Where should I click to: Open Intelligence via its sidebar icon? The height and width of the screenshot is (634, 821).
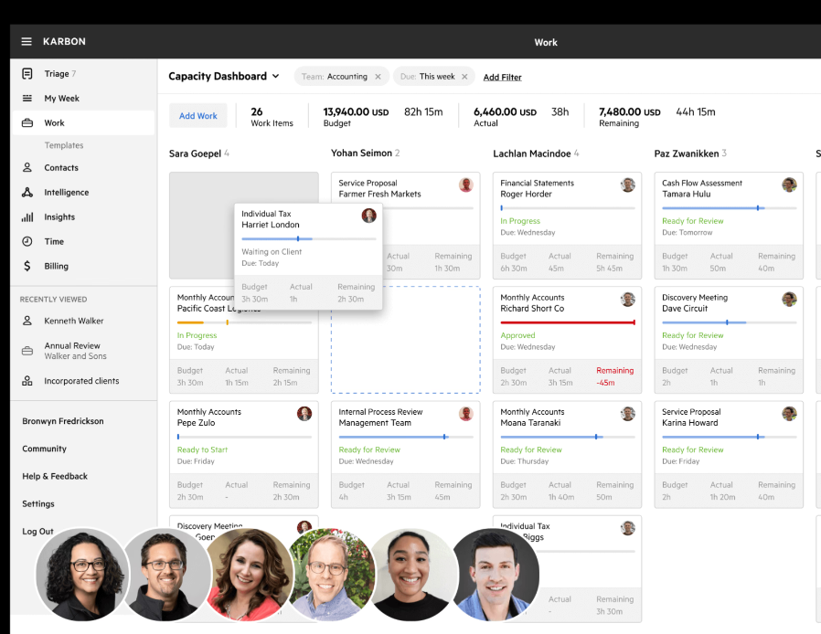click(x=27, y=193)
